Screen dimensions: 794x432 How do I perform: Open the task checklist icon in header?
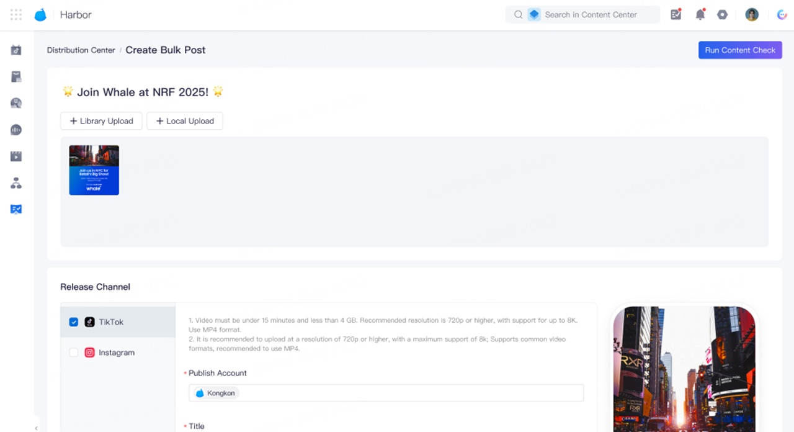[x=676, y=15]
